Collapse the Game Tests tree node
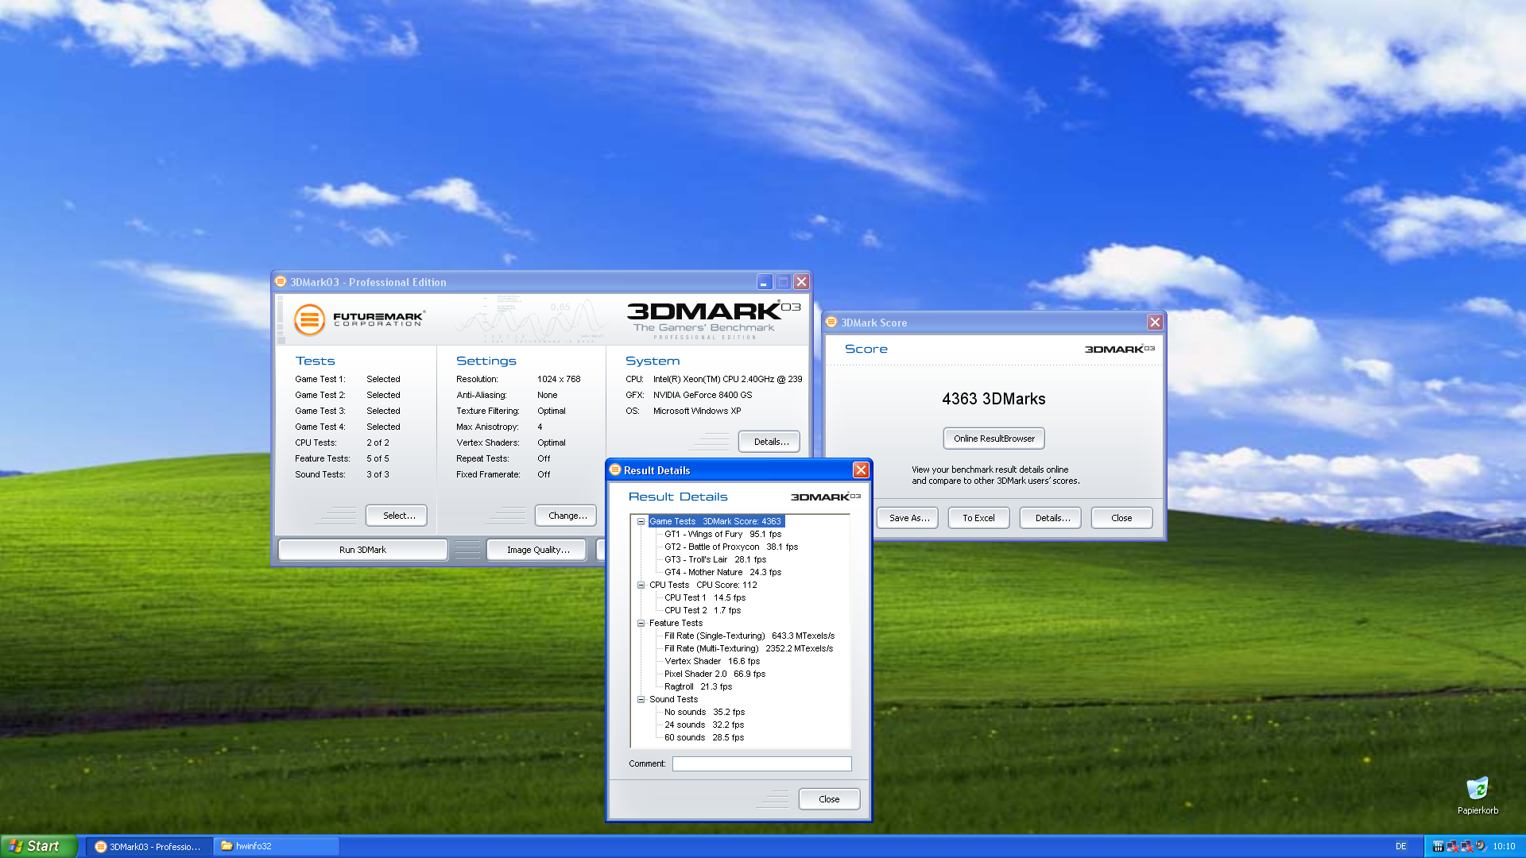This screenshot has width=1526, height=858. [x=641, y=522]
